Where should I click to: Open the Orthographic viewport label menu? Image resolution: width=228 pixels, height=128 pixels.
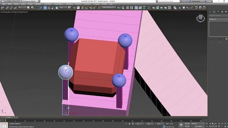pos(7,12)
